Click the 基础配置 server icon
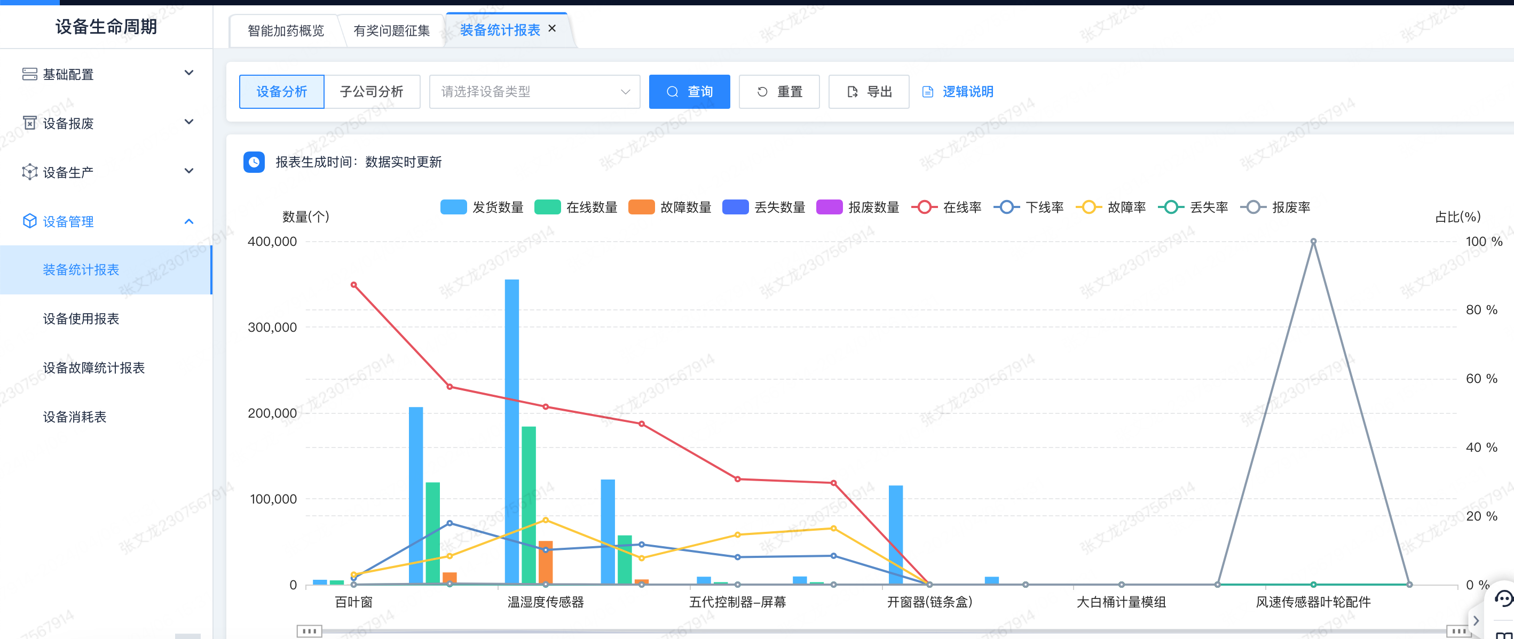The width and height of the screenshot is (1514, 639). [29, 74]
